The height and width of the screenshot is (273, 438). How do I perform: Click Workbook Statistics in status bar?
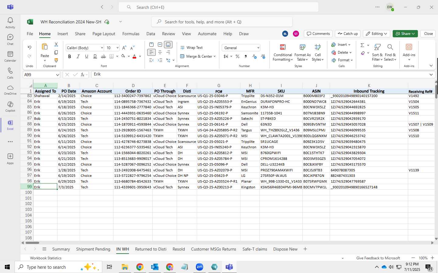point(46,258)
